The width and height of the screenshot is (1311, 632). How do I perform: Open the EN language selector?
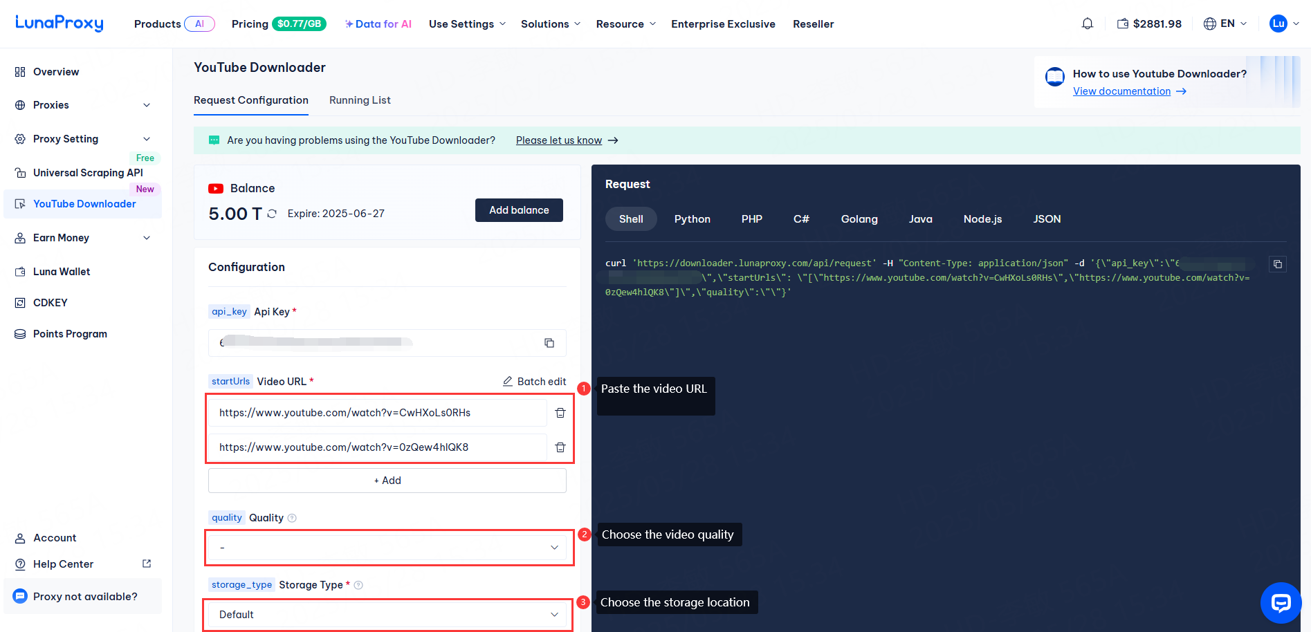(x=1225, y=24)
